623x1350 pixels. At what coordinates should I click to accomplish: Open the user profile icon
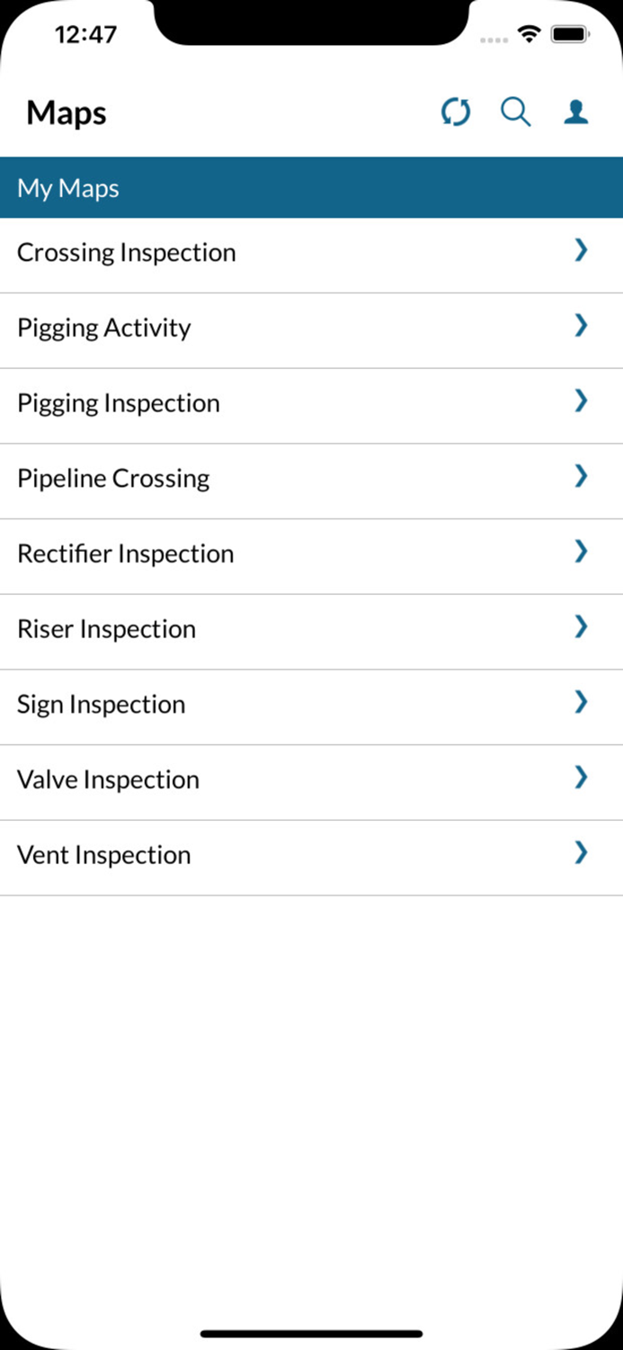tap(576, 112)
